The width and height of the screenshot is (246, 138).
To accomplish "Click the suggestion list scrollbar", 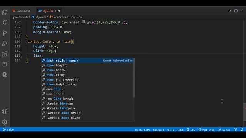I will (134, 78).
